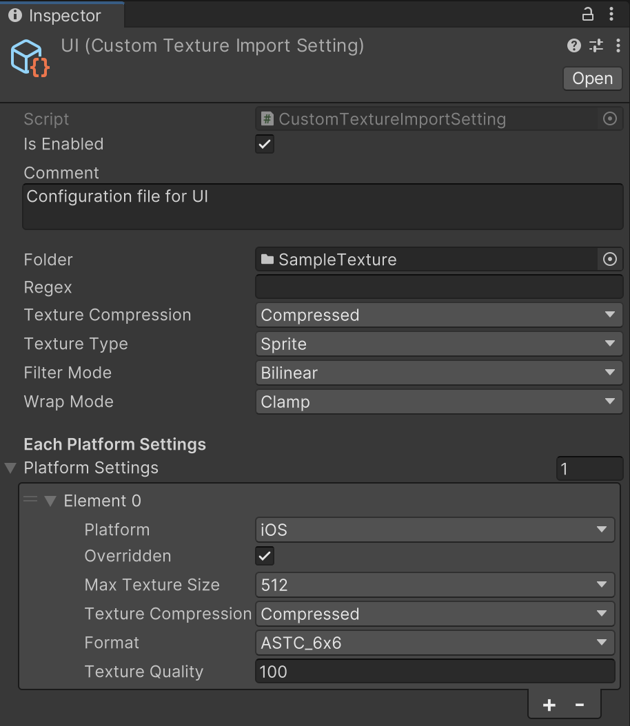Viewport: 630px width, 726px height.
Task: Change the Format dropdown from ASTC_6x6
Action: [434, 643]
